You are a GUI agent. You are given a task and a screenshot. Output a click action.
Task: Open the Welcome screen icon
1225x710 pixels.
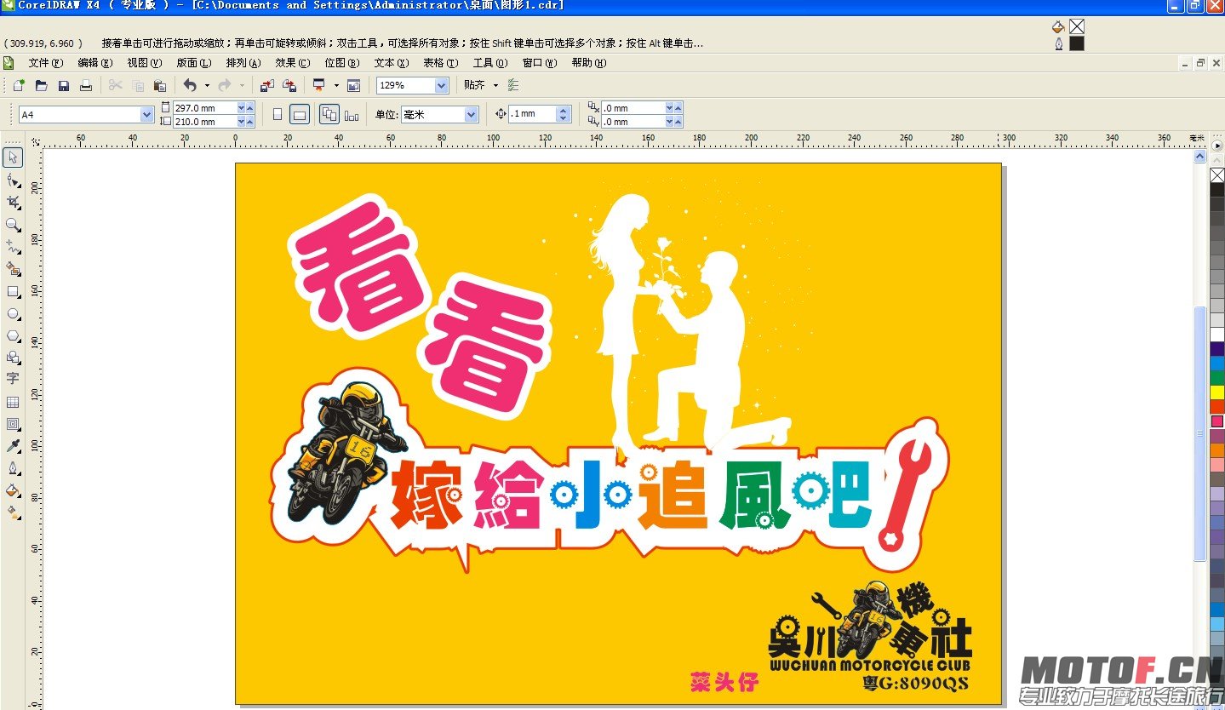[354, 85]
